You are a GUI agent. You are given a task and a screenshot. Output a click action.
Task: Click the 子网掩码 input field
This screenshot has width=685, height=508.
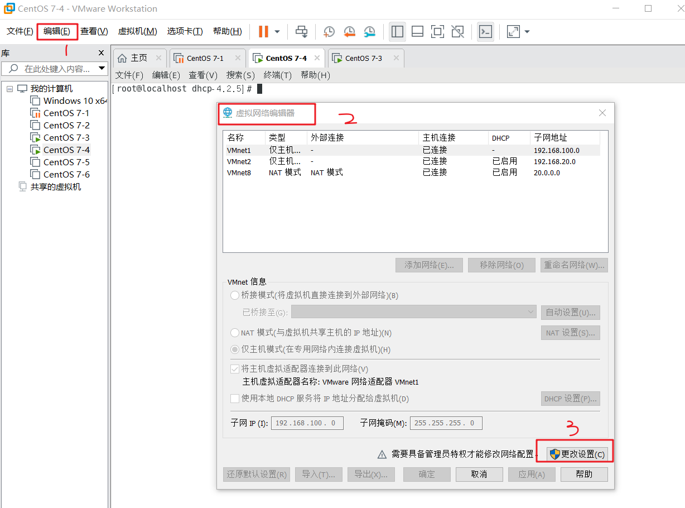click(446, 423)
